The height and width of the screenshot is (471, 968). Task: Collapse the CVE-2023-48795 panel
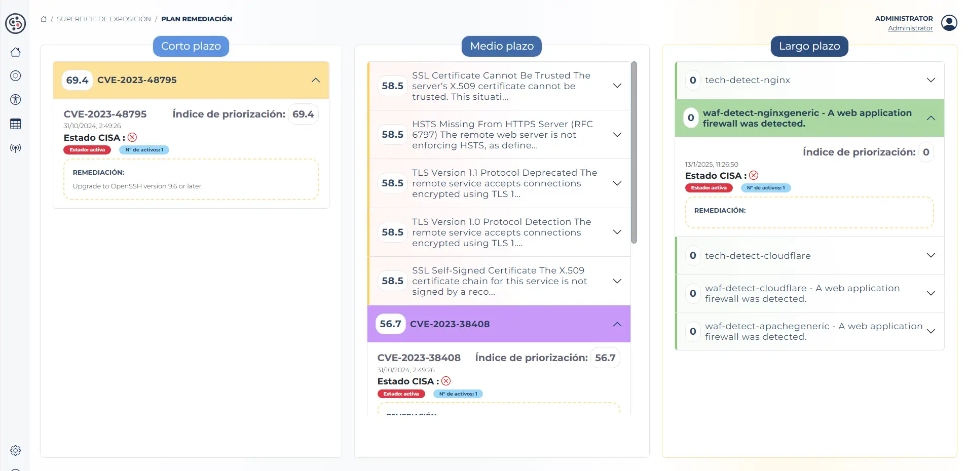click(x=315, y=80)
